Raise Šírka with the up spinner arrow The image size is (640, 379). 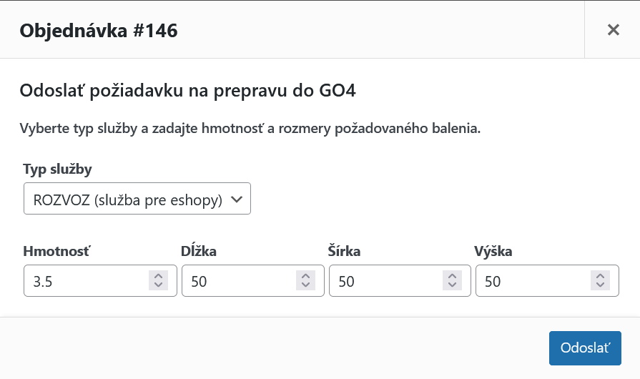tap(452, 276)
